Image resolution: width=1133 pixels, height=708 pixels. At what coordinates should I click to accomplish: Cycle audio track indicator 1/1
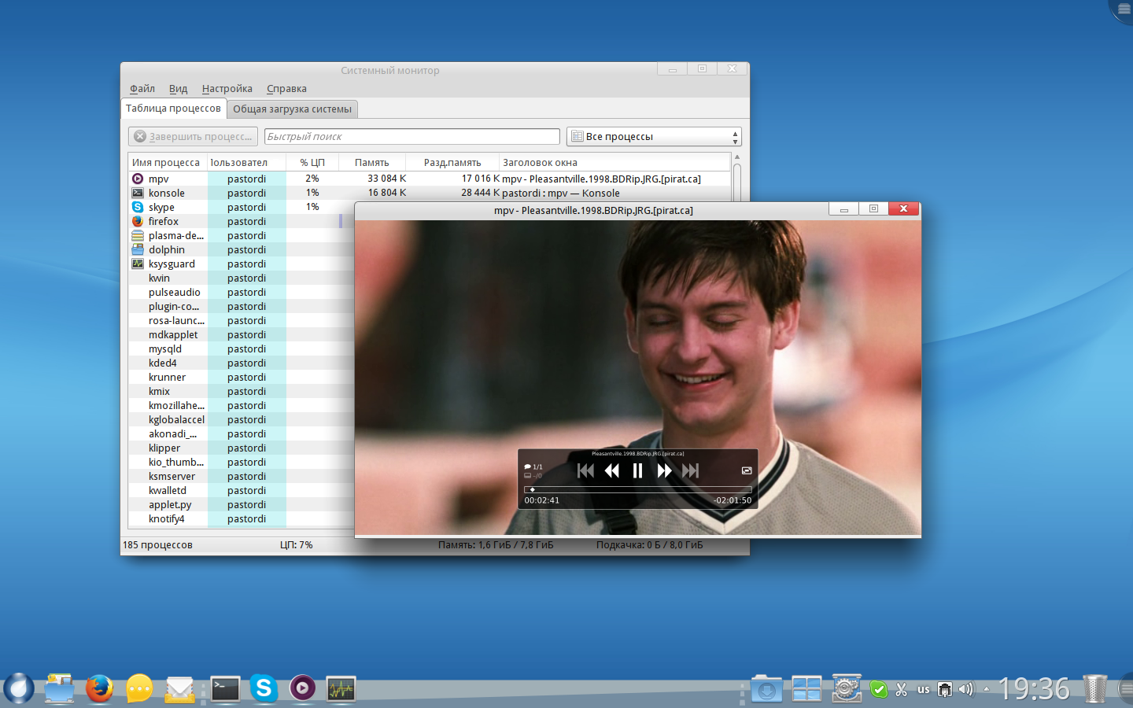533,466
